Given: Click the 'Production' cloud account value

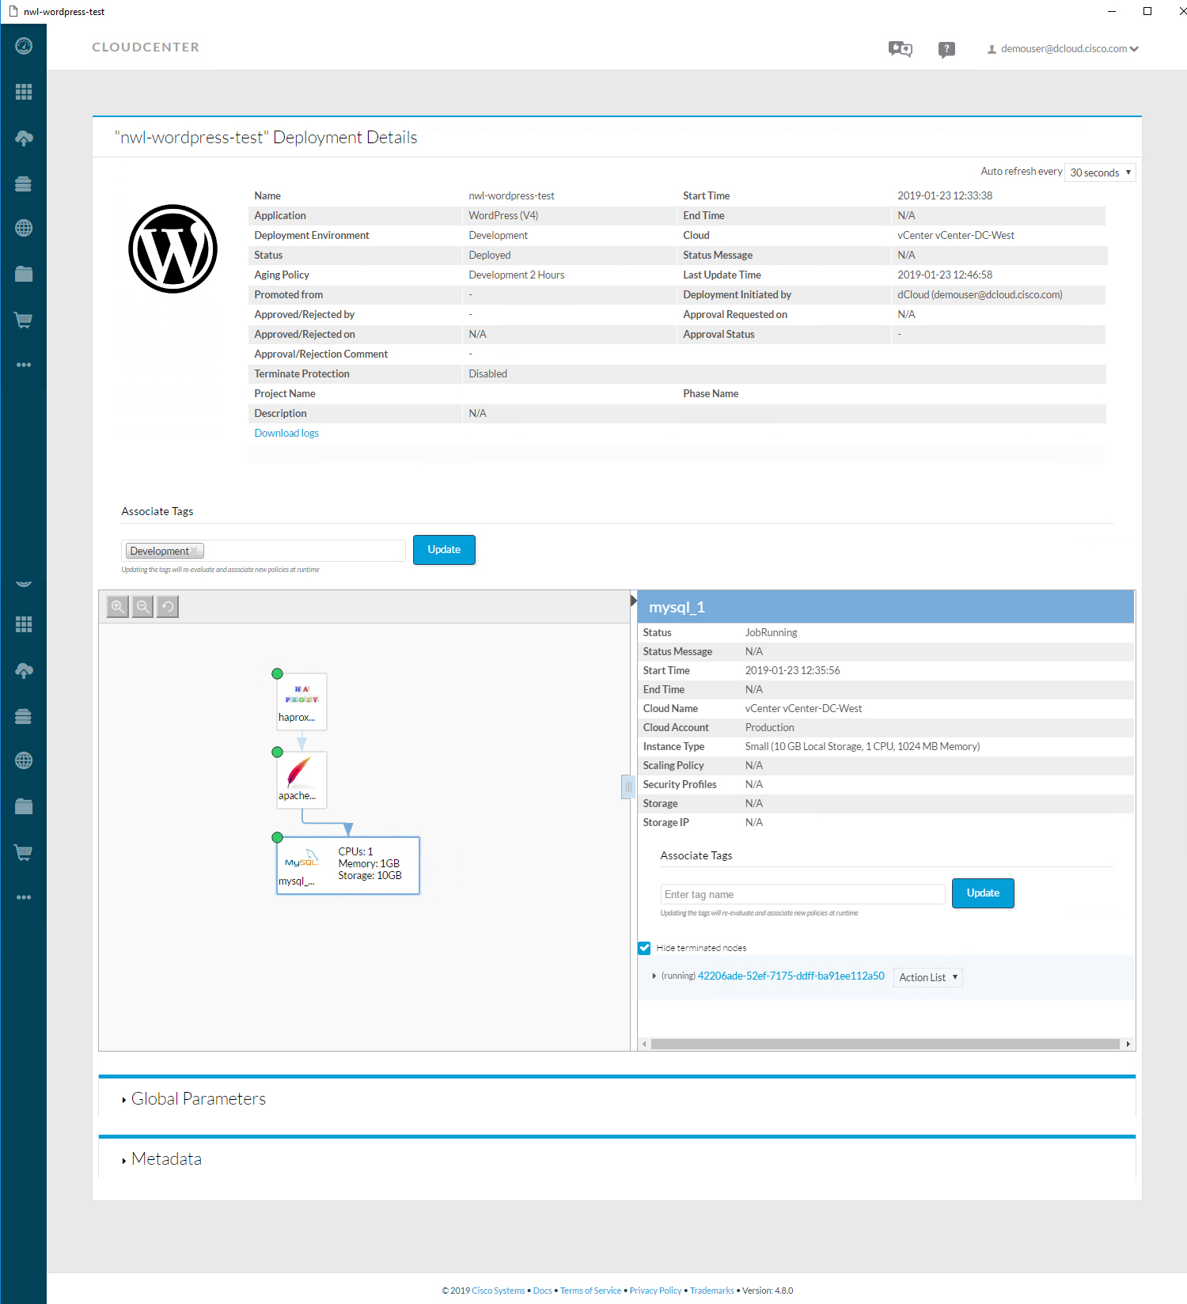Looking at the screenshot, I should pos(769,727).
